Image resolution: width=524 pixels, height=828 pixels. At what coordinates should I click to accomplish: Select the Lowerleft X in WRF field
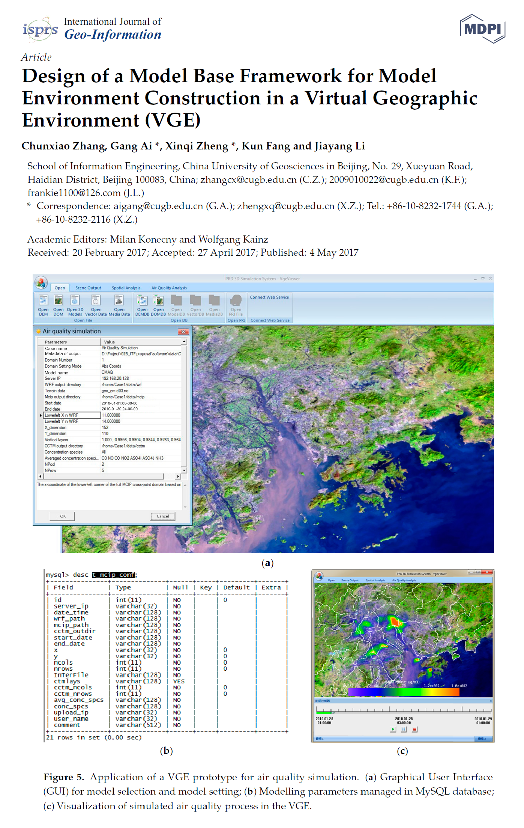coord(72,415)
